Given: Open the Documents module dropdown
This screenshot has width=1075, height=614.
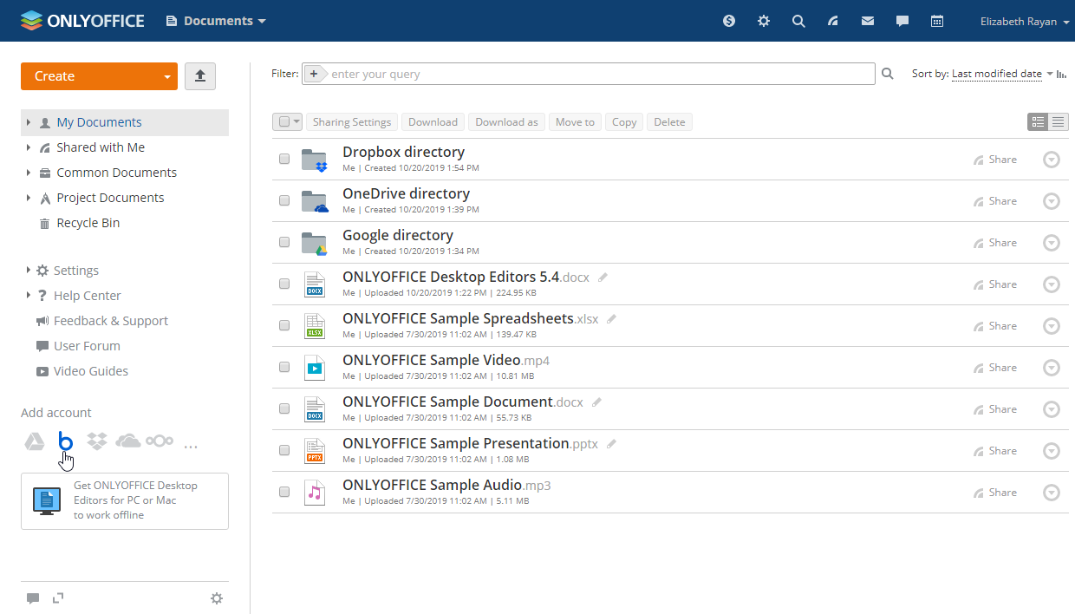Looking at the screenshot, I should 217,21.
